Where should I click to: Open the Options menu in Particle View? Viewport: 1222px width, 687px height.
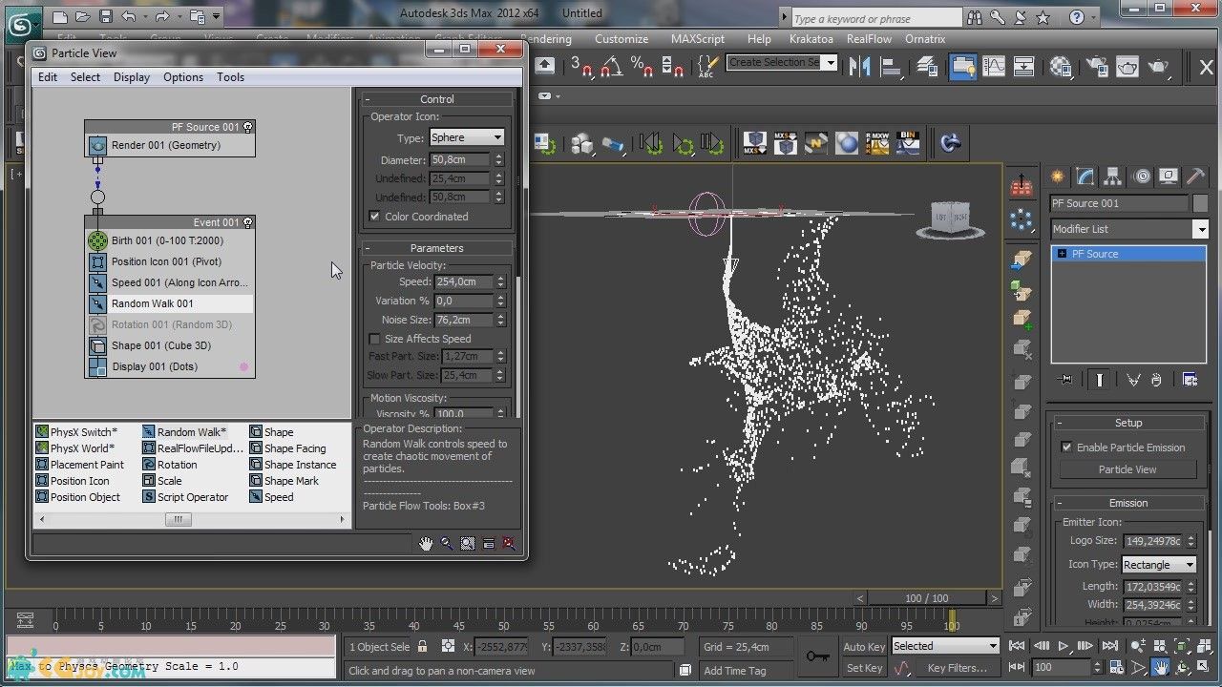click(183, 77)
